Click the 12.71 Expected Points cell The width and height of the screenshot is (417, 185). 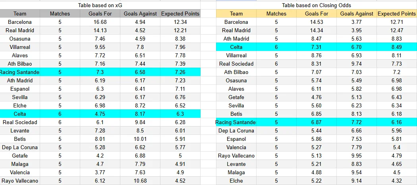(396, 22)
